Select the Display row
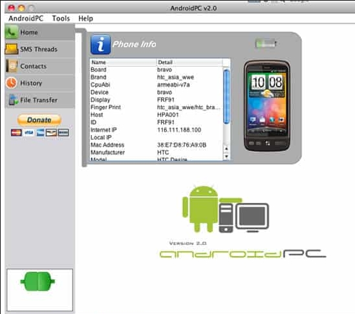The height and width of the screenshot is (314, 355). 156,99
